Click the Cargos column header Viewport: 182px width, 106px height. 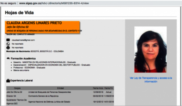[17, 88]
